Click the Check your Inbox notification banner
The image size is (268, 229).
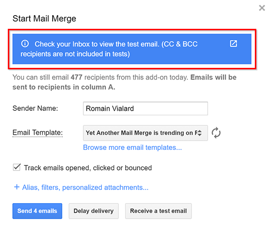tap(132, 49)
